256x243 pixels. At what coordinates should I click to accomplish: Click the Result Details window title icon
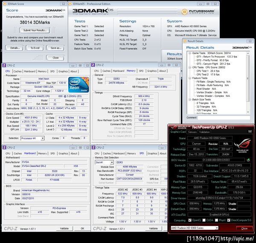185,41
